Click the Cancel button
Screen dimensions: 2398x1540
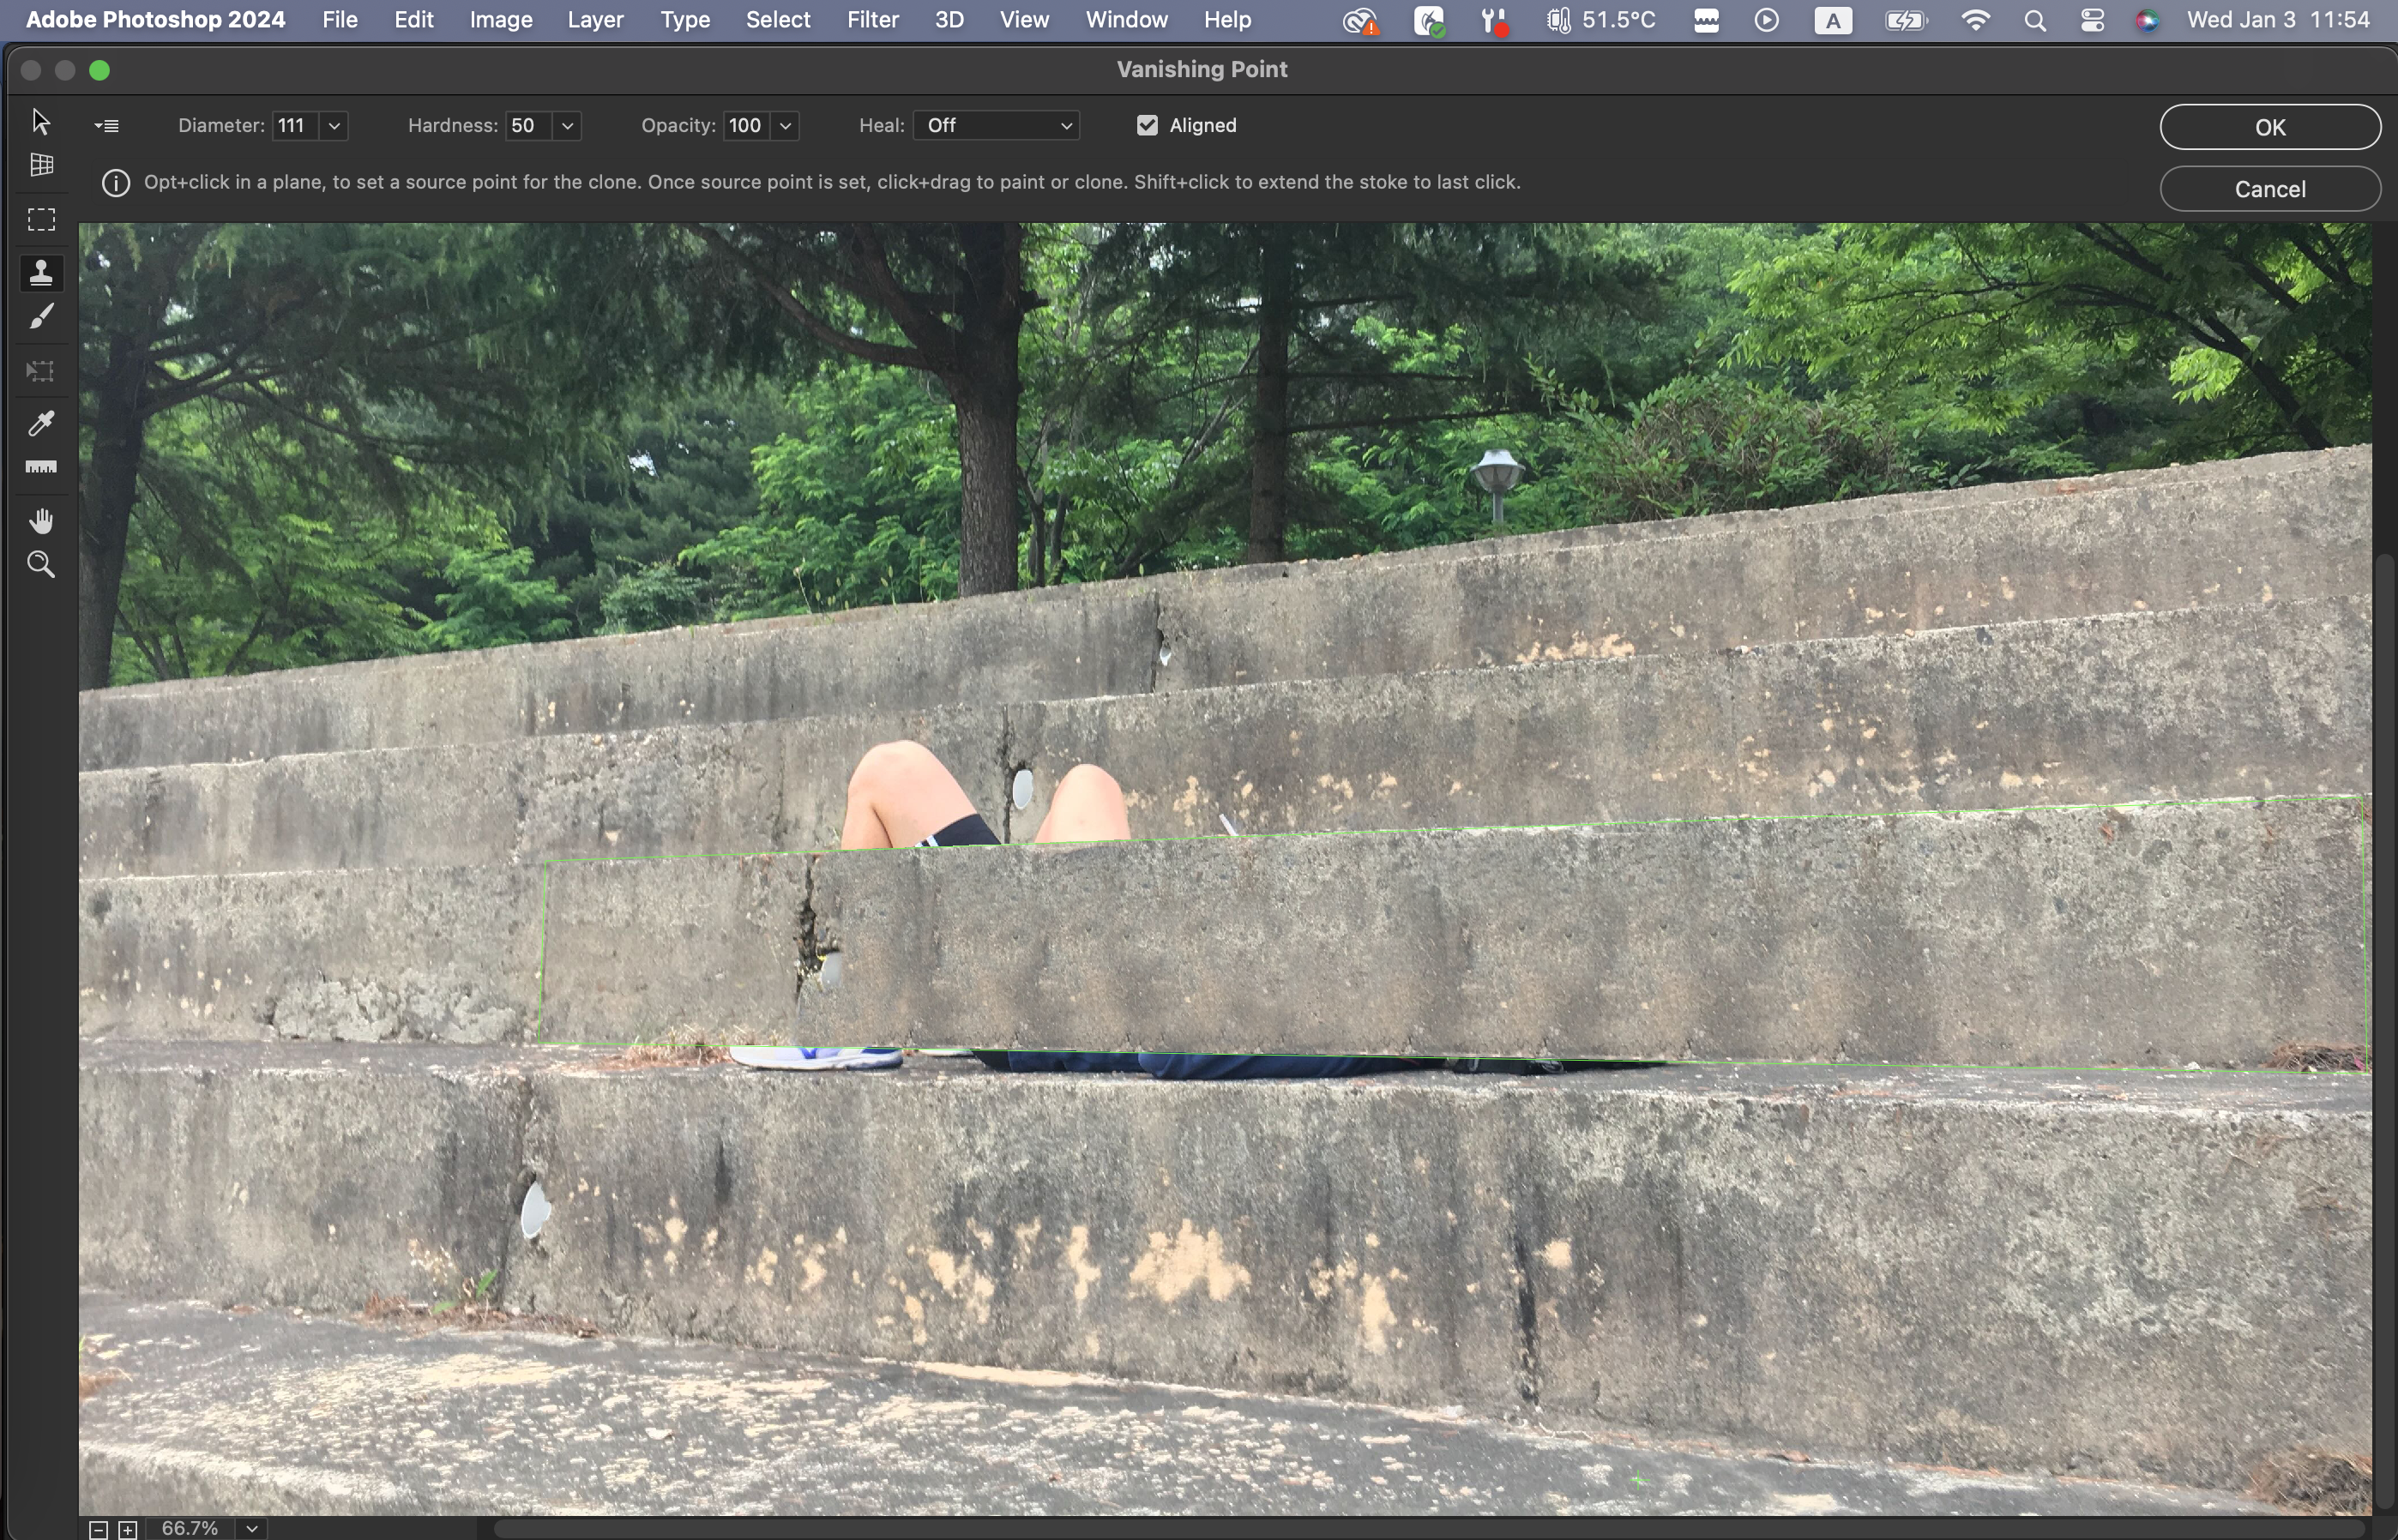2269,189
